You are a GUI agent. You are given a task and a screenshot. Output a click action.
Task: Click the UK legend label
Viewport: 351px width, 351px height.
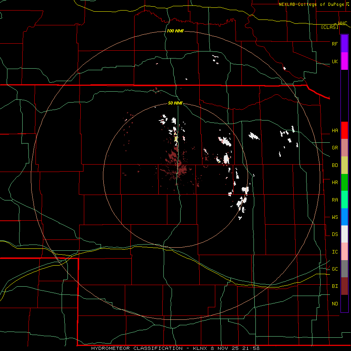335,61
